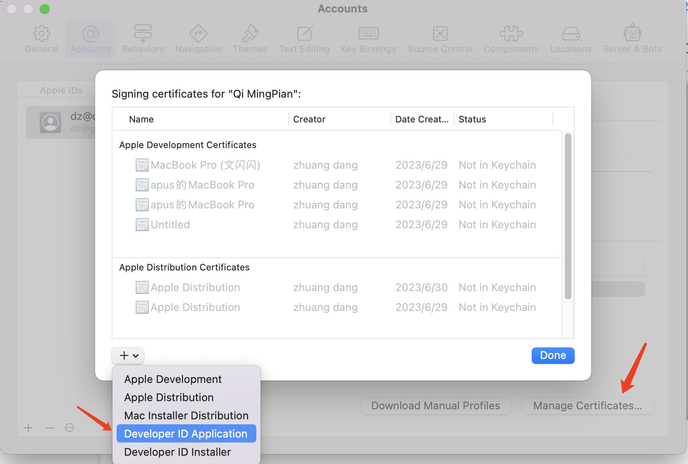Screen dimensions: 688x464
Task: Click Download Manual Profiles button
Action: pyautogui.click(x=435, y=406)
